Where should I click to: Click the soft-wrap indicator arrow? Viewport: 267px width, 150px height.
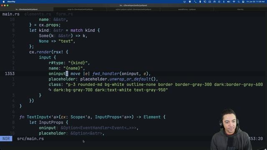click(x=50, y=90)
